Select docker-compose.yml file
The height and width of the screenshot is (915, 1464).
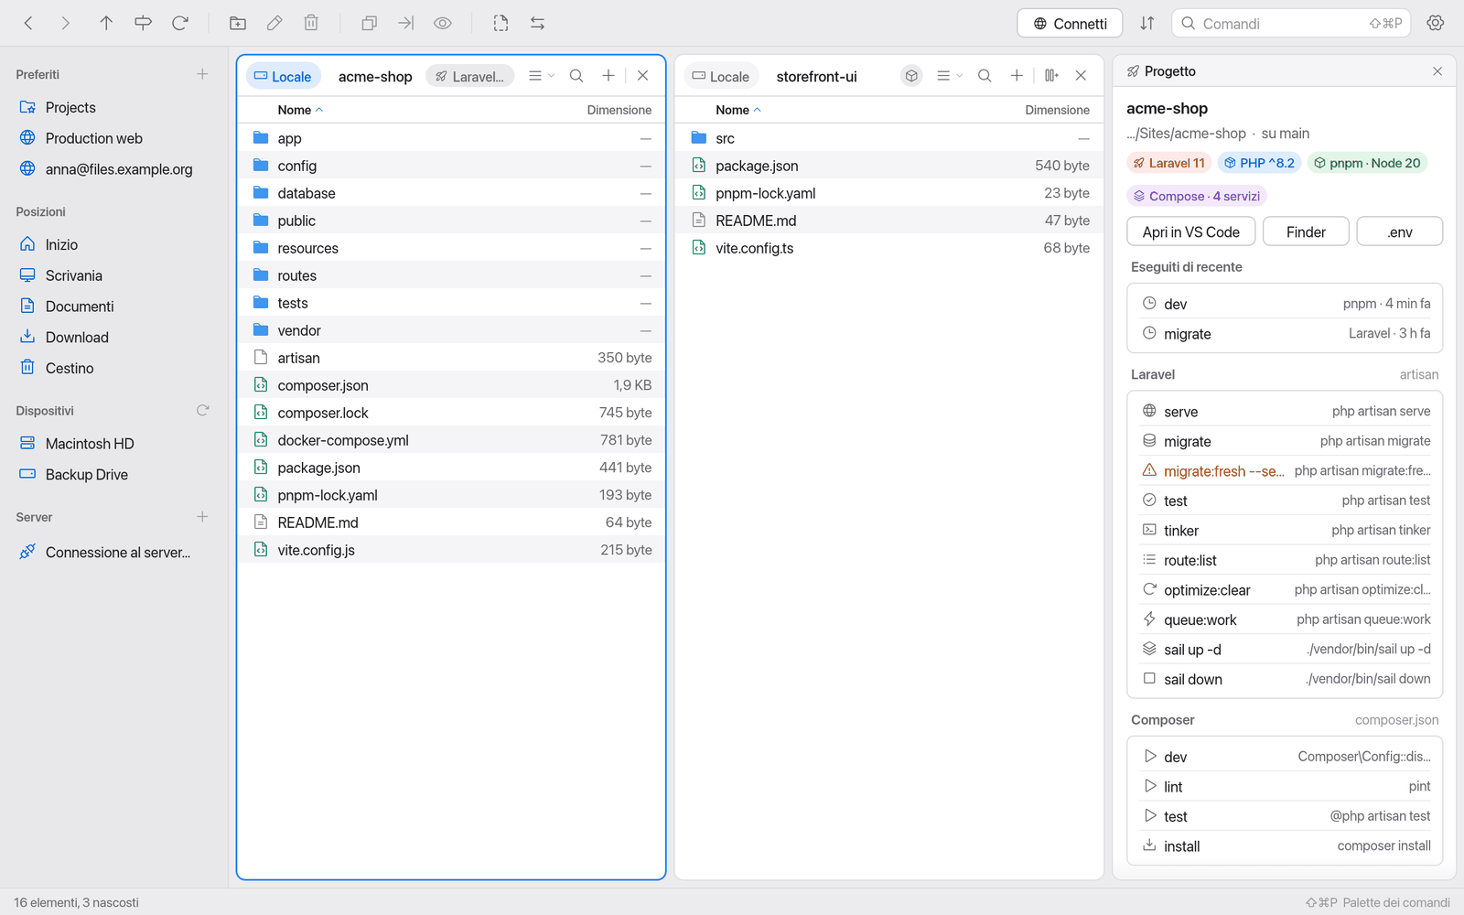(451, 440)
